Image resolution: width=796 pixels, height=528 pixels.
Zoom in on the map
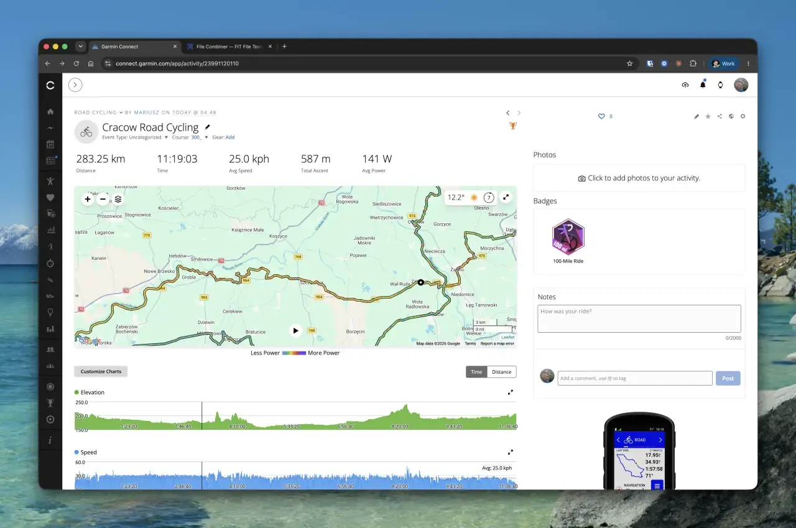(x=88, y=199)
